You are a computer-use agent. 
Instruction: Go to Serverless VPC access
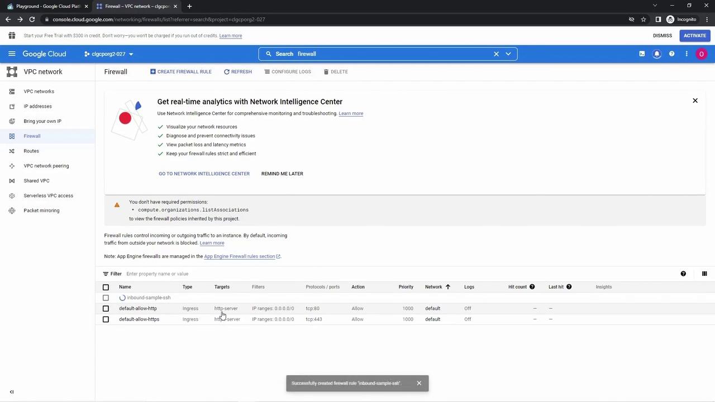(48, 195)
